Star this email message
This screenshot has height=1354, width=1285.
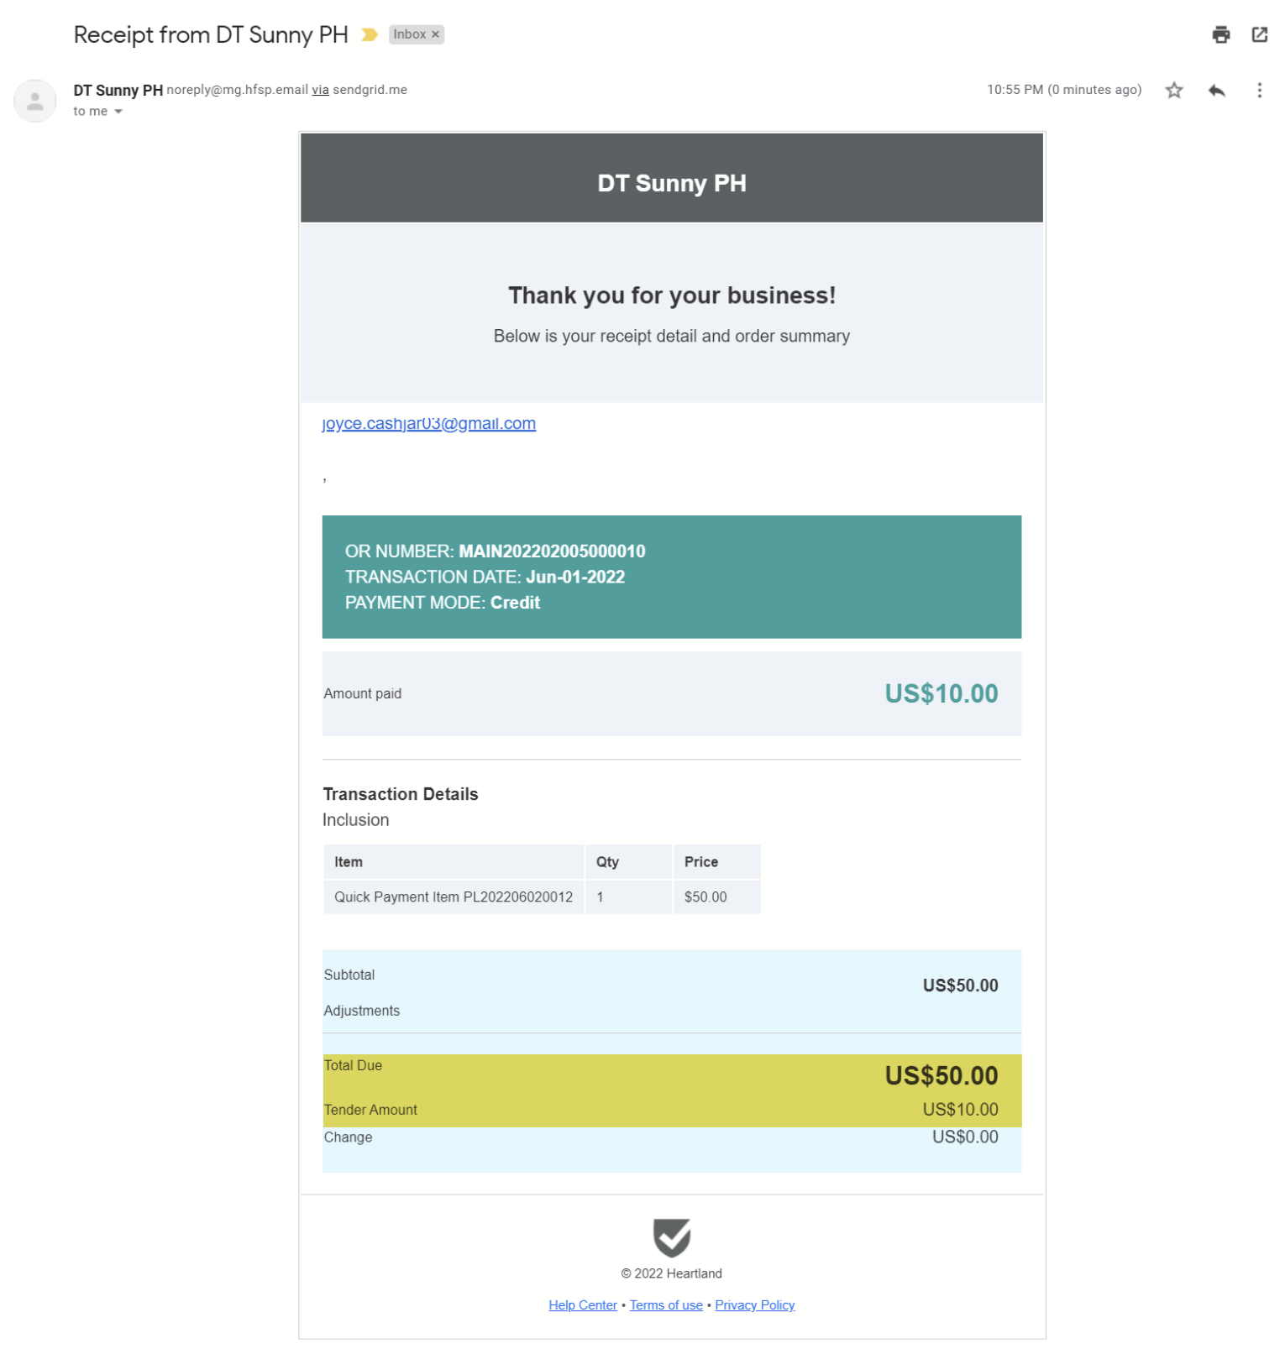pyautogui.click(x=1173, y=91)
